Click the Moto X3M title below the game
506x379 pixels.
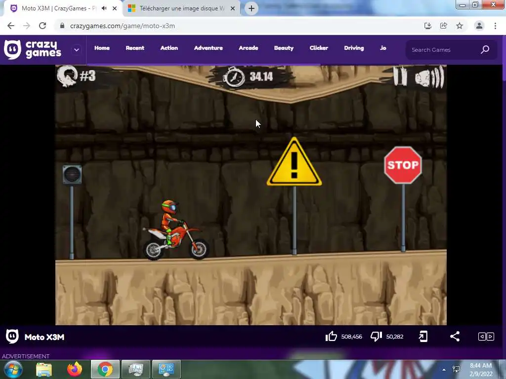(44, 337)
